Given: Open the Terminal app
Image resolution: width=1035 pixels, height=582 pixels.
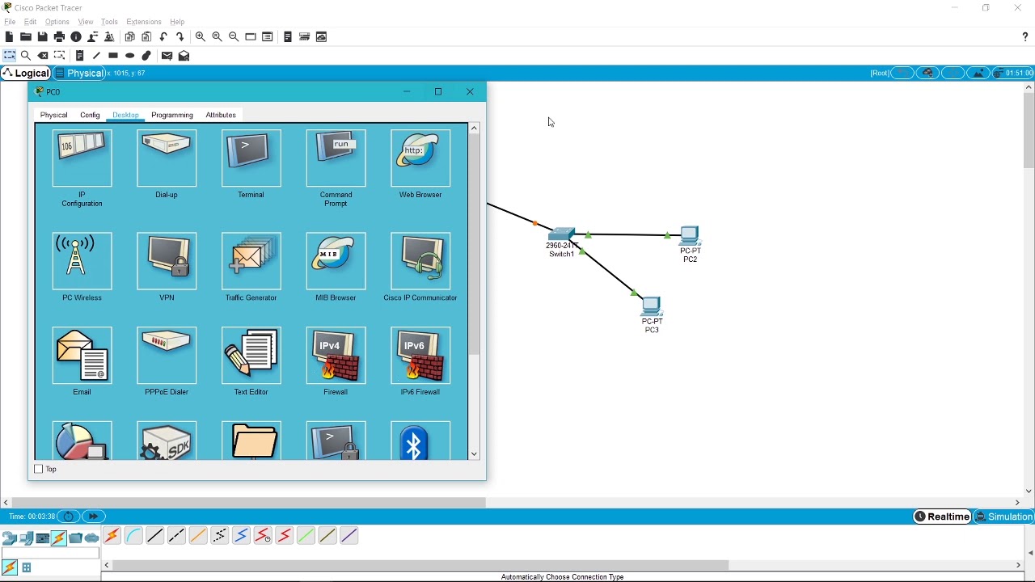Looking at the screenshot, I should [x=251, y=158].
